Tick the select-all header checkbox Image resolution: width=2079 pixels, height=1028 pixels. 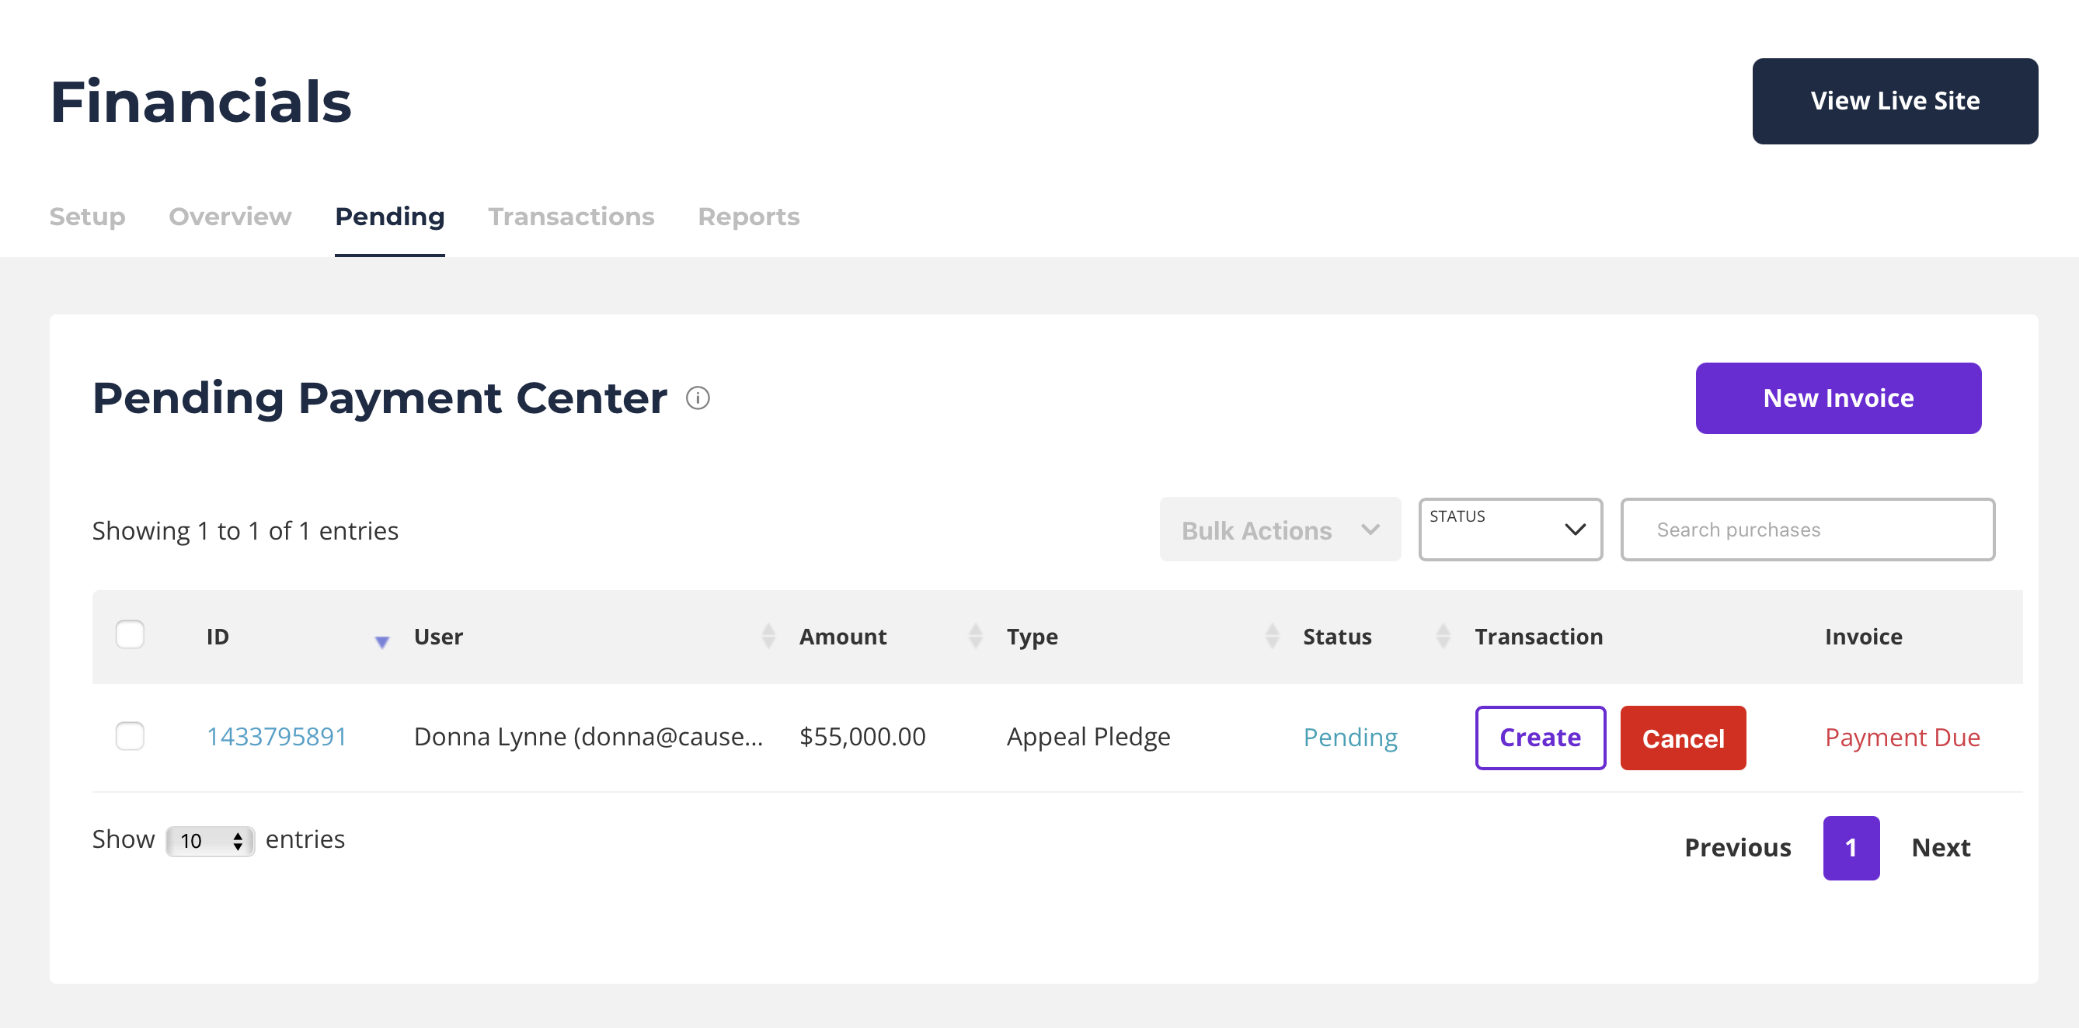point(130,634)
